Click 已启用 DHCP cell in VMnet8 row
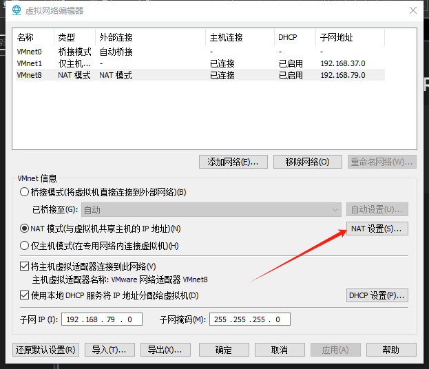The height and width of the screenshot is (369, 429). point(291,75)
